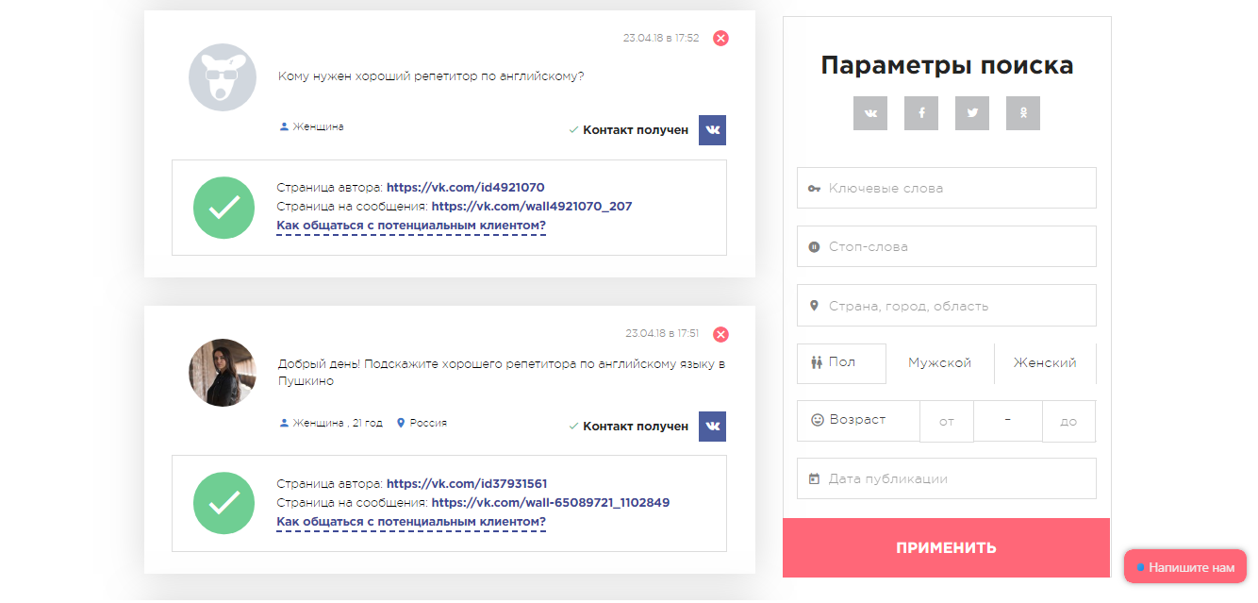Click the Контакт получен checkmark status

click(629, 130)
